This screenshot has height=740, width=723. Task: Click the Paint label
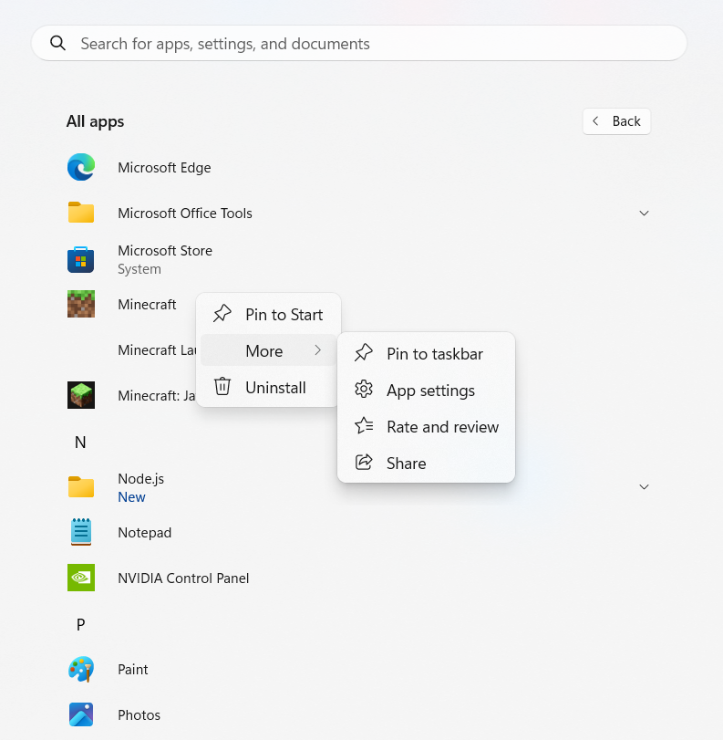(132, 669)
